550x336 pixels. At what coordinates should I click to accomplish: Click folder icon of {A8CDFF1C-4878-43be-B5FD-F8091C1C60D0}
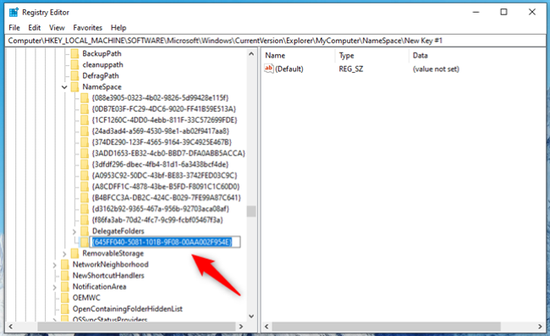pyautogui.click(x=85, y=186)
